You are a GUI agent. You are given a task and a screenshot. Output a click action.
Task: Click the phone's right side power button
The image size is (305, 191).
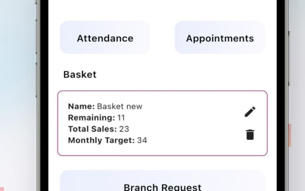click(289, 58)
